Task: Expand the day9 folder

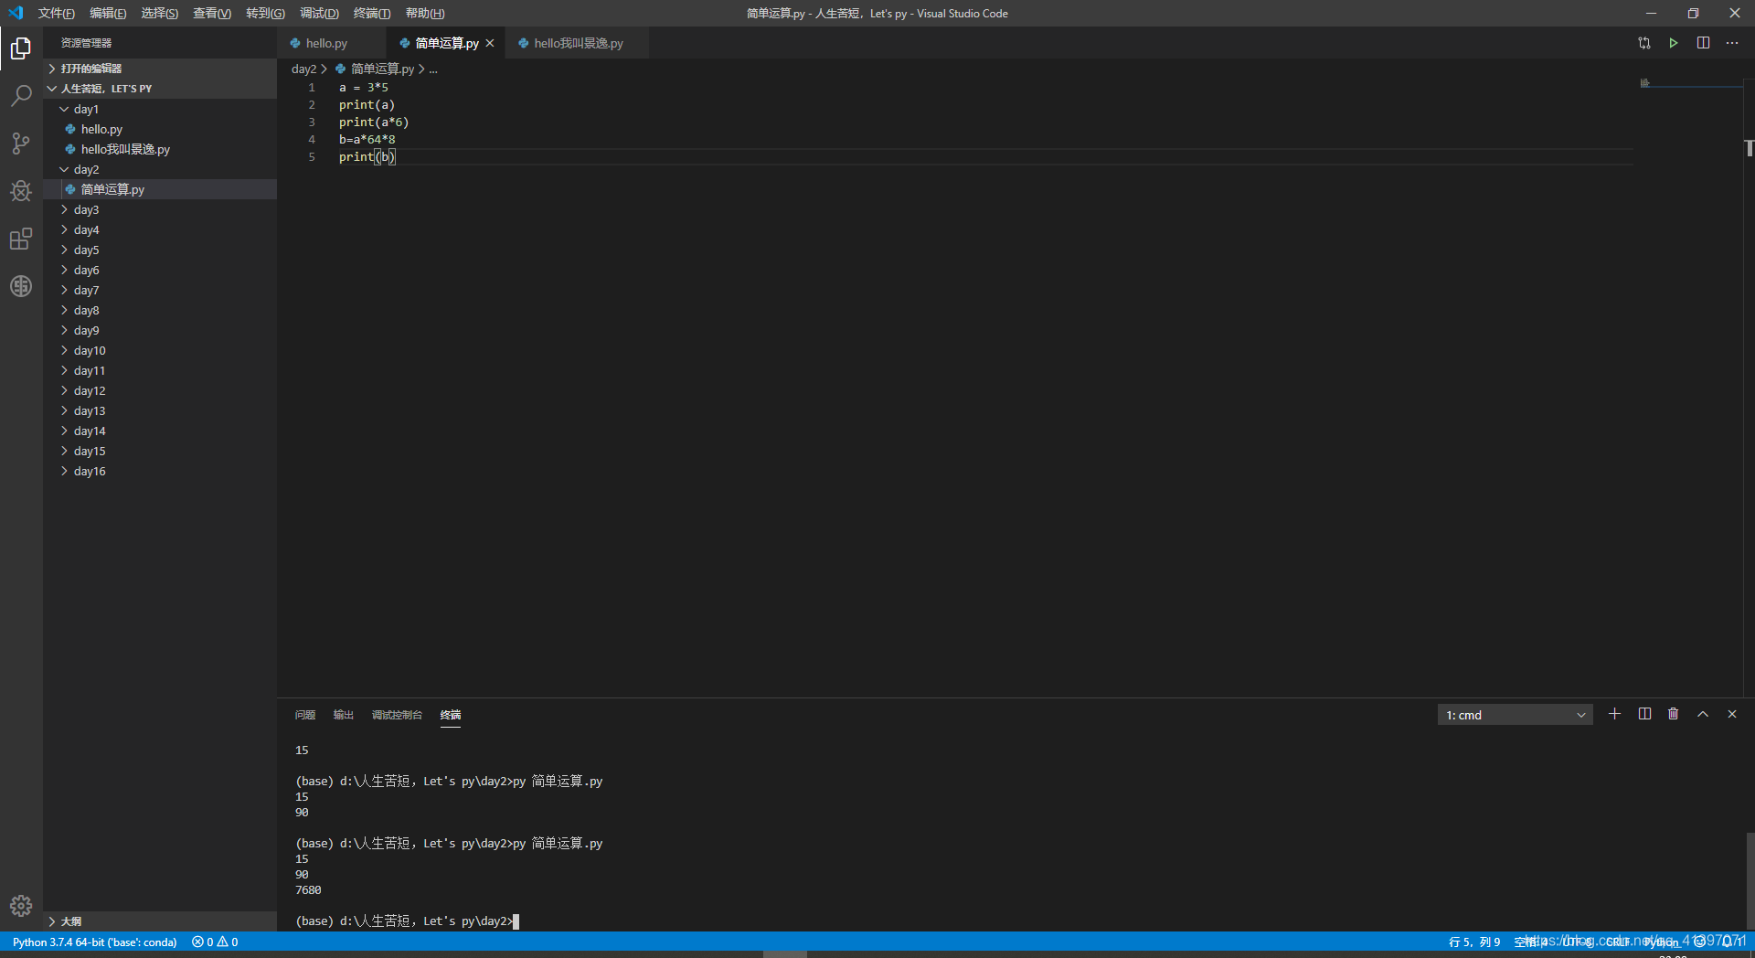Action: pos(160,330)
